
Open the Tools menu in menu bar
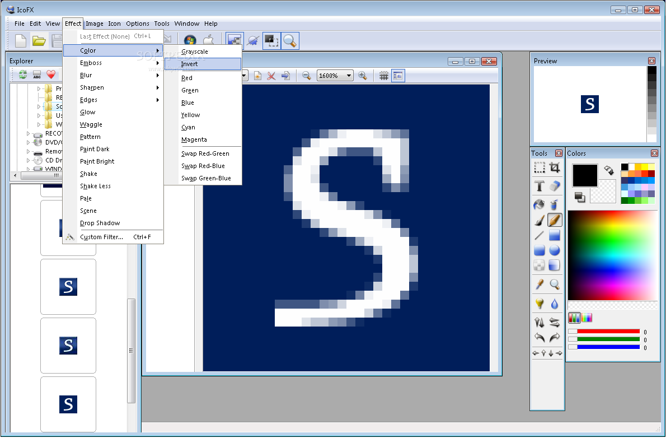[x=161, y=24]
